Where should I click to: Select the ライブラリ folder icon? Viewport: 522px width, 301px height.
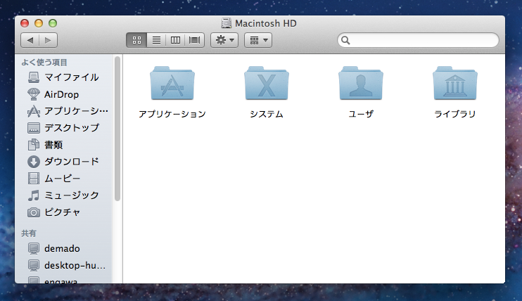pos(455,83)
